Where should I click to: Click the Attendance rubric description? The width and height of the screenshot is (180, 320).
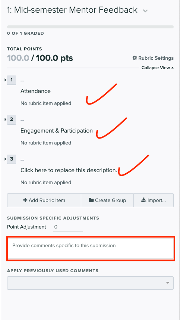tap(35, 91)
